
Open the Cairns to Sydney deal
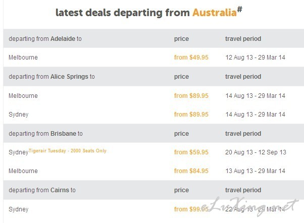point(18,209)
